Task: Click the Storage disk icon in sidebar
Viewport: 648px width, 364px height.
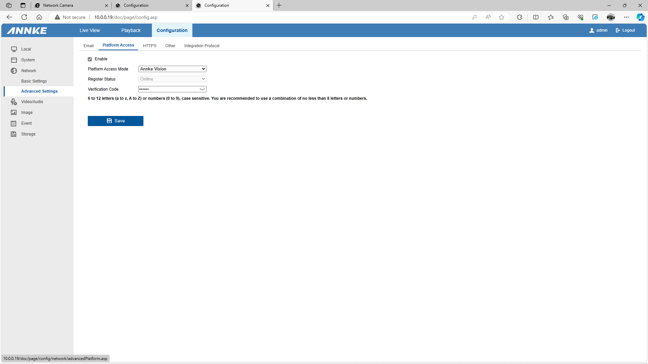Action: pos(14,134)
